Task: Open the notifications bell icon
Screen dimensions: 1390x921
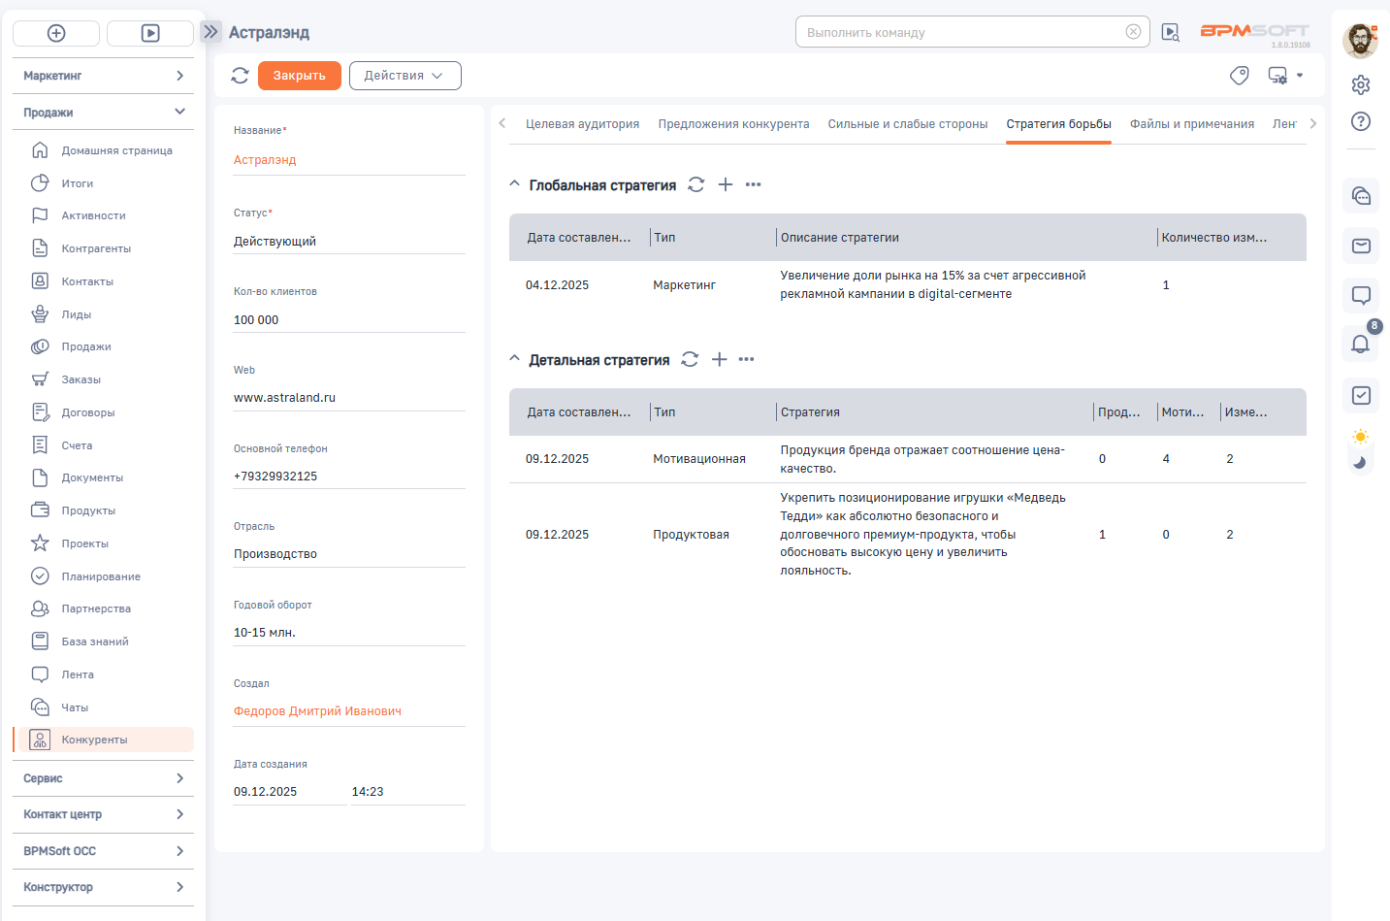Action: (x=1360, y=344)
